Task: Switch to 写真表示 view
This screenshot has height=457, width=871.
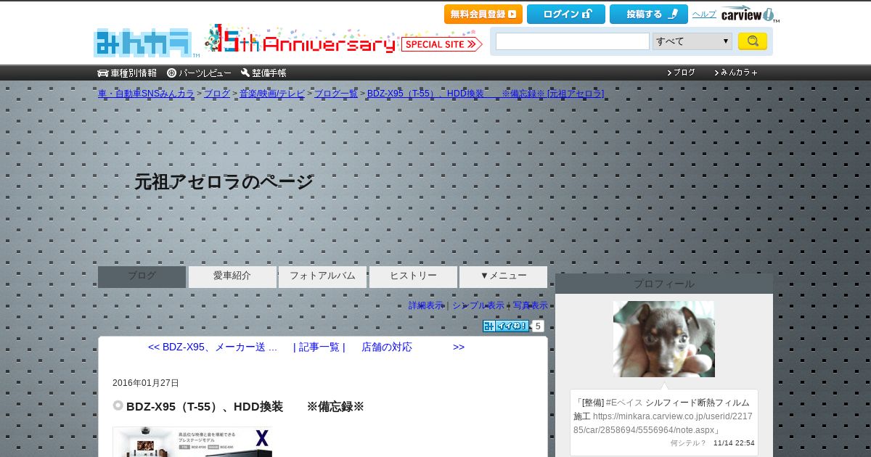Action: pos(531,306)
